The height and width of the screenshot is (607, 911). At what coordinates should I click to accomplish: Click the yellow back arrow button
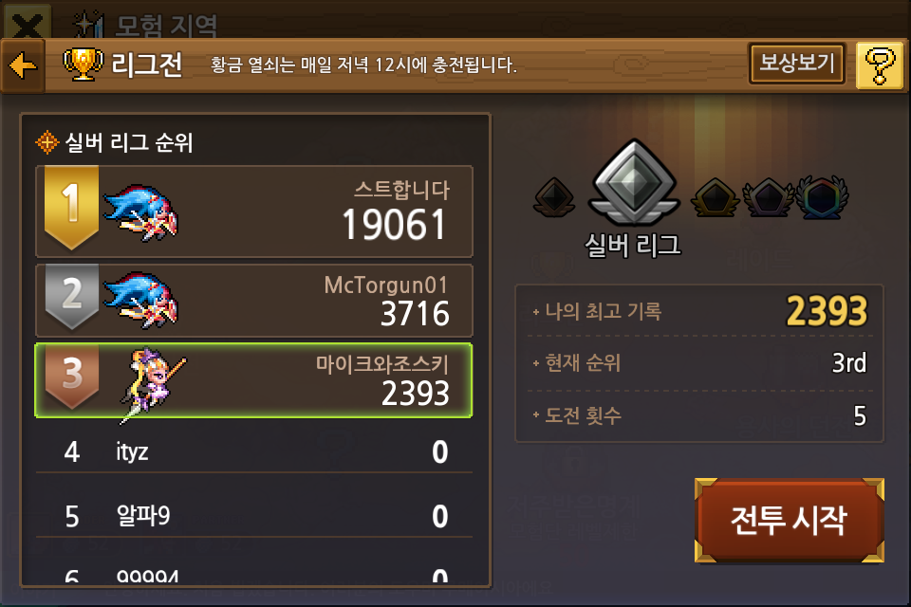pos(23,65)
